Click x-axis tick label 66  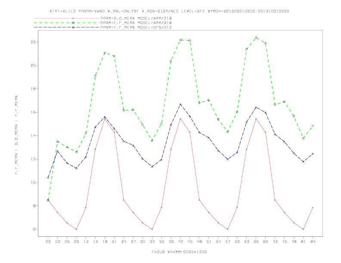[256, 242]
